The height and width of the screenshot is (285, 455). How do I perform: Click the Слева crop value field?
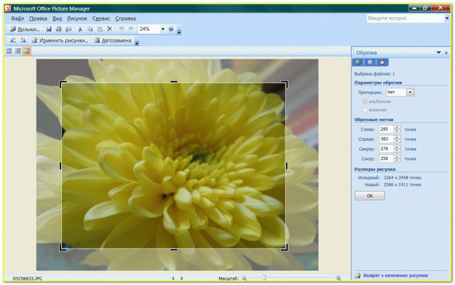point(386,129)
